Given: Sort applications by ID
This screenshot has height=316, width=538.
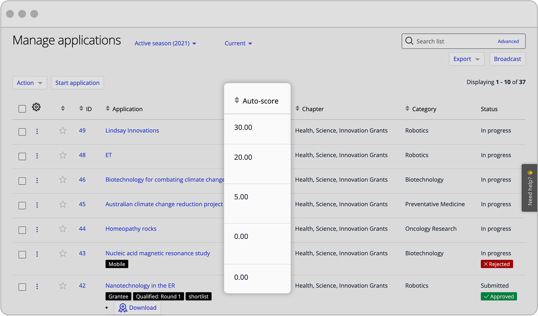Looking at the screenshot, I should (x=81, y=109).
